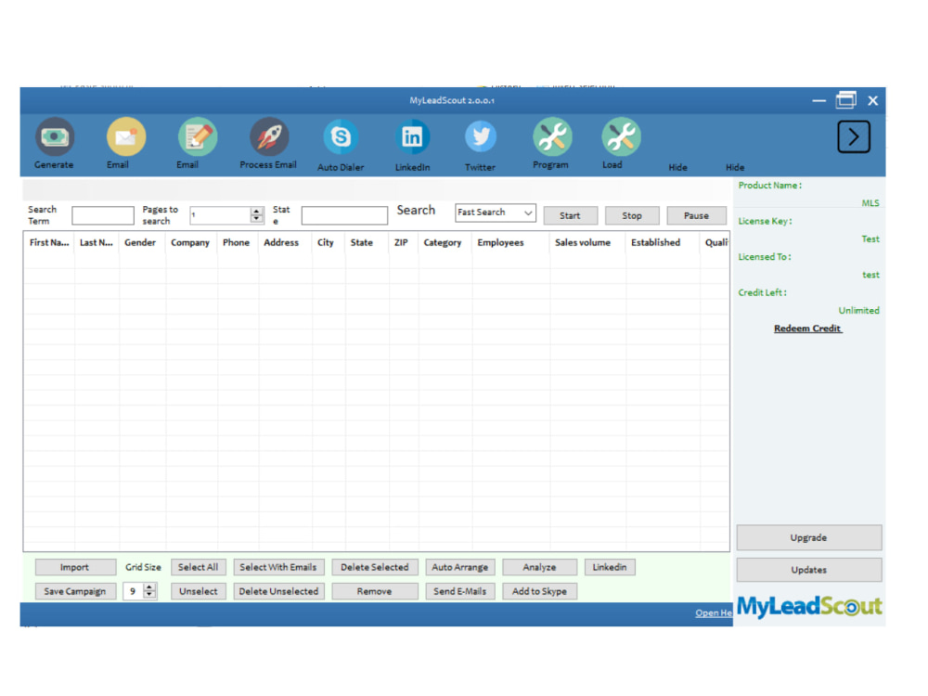This screenshot has height=696, width=928.
Task: Click the bottom Linkedin button
Action: tap(610, 567)
